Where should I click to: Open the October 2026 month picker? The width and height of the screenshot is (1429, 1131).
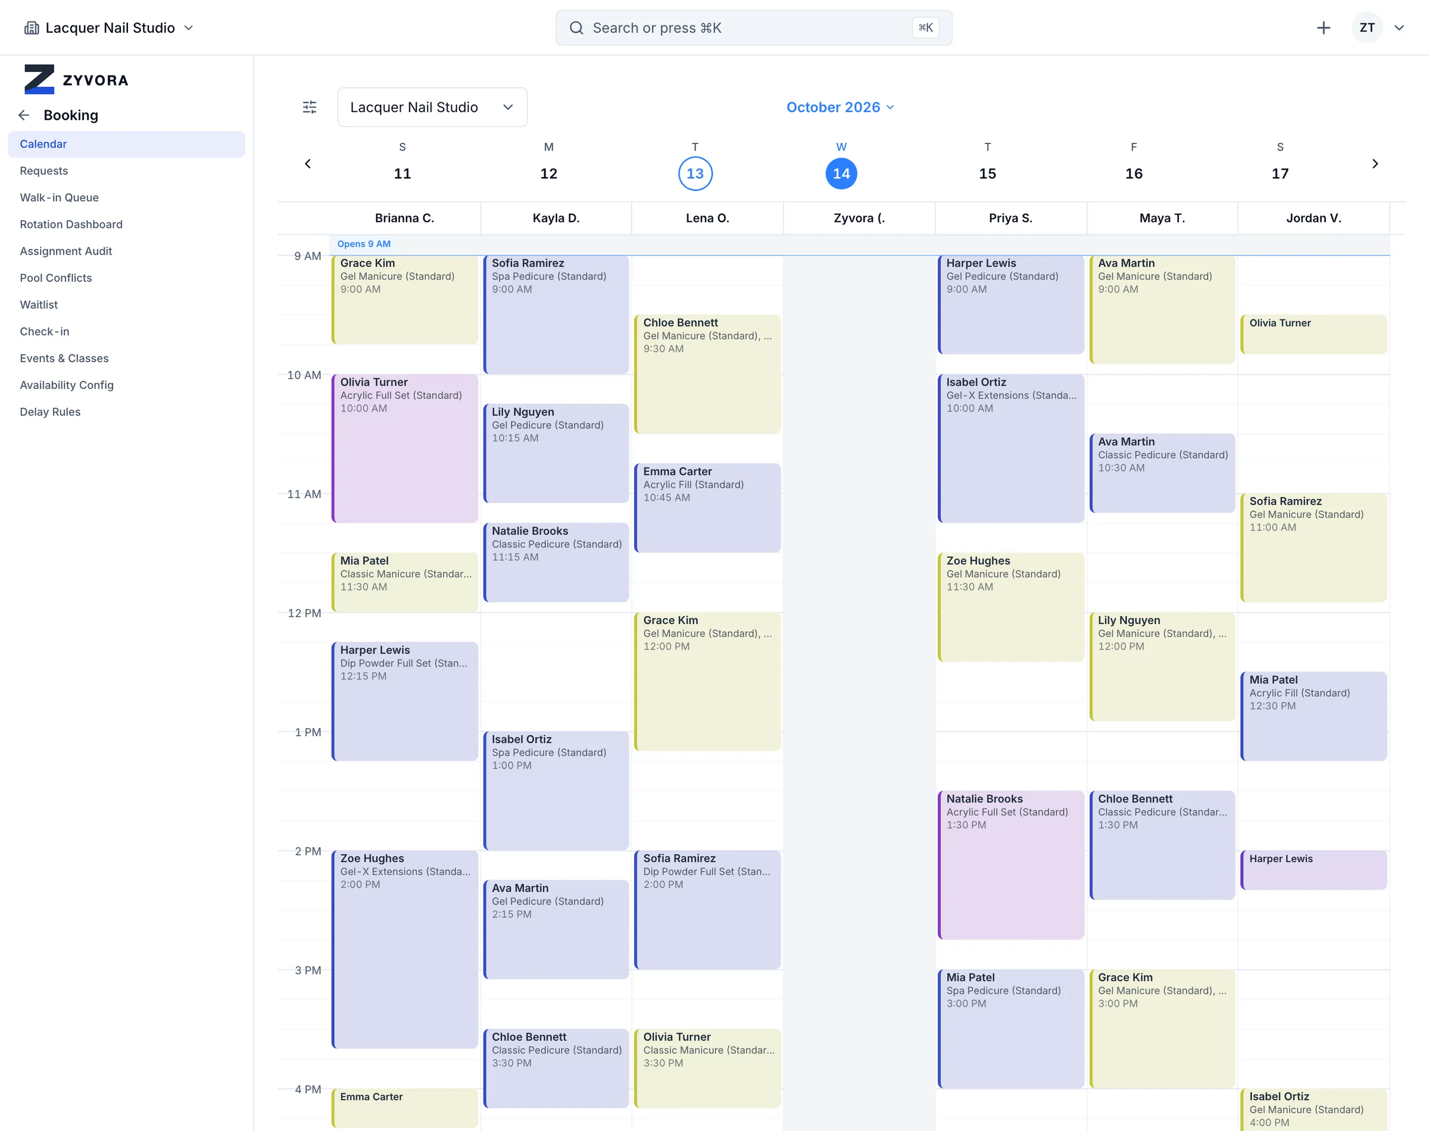pyautogui.click(x=840, y=107)
